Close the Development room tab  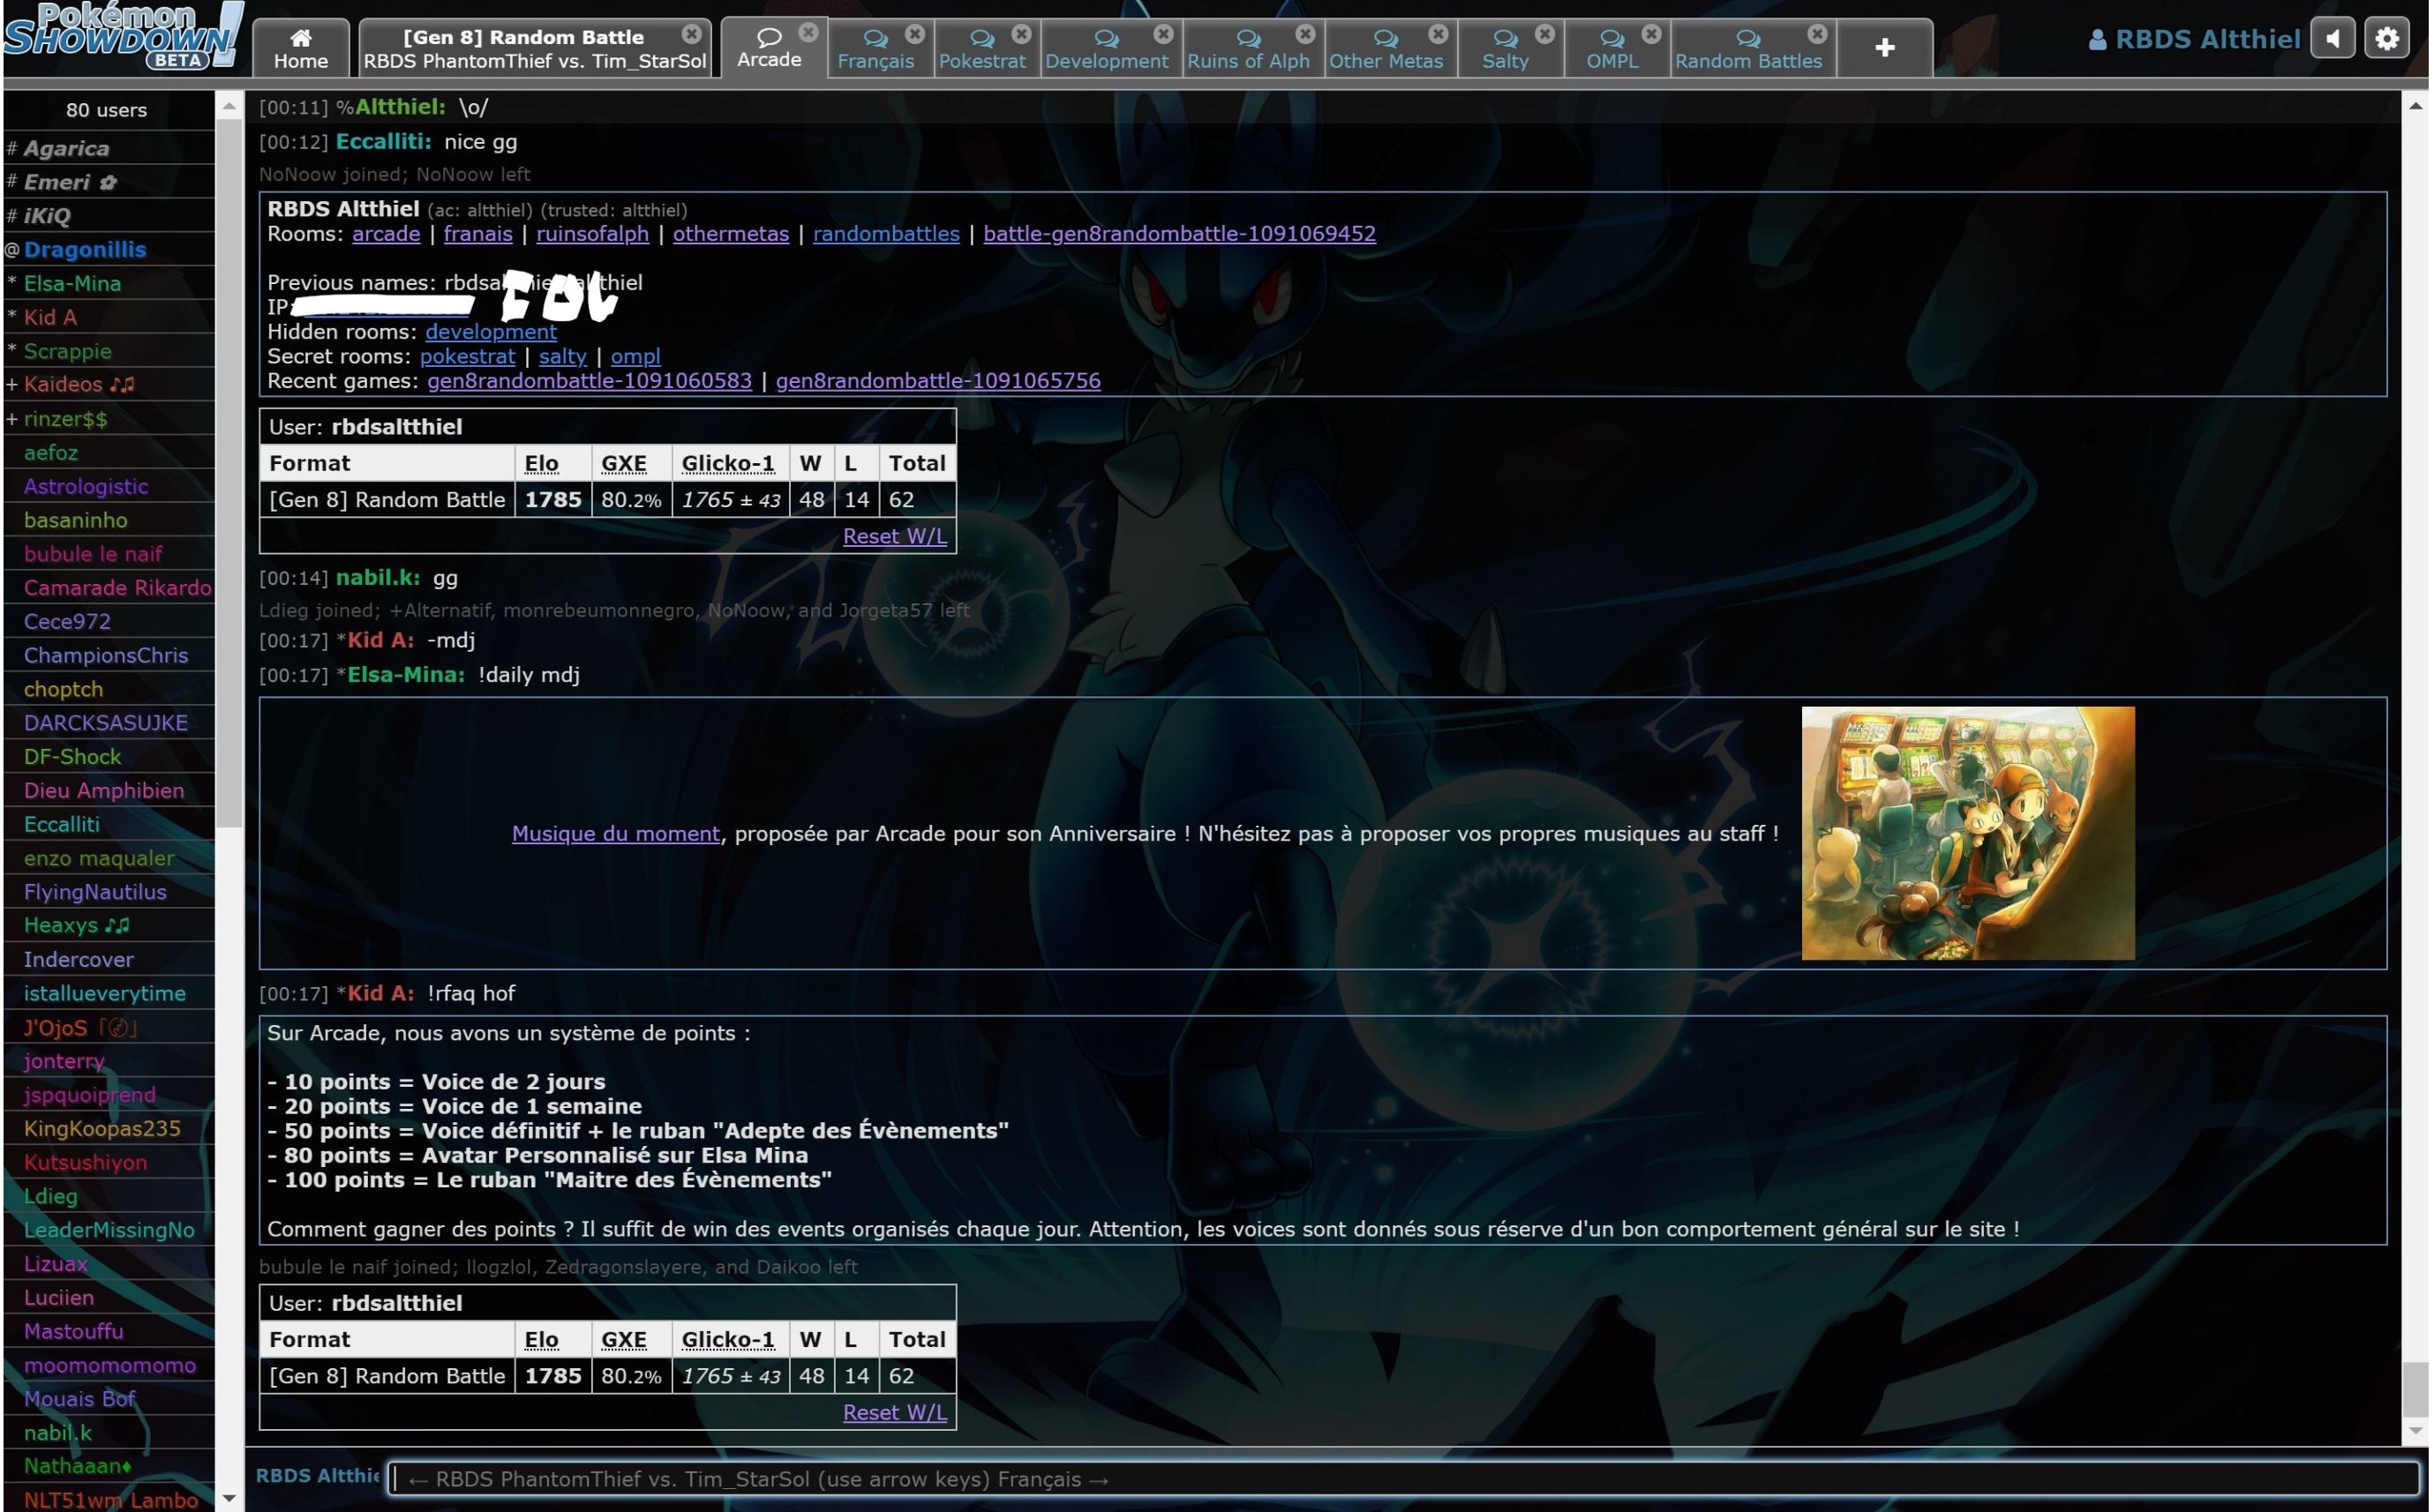point(1162,34)
